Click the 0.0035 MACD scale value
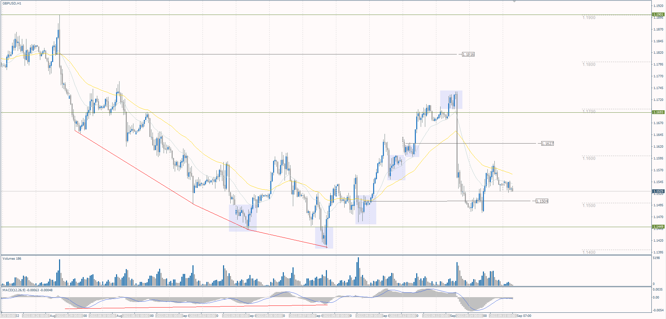This screenshot has height=319, width=666. tap(658, 289)
